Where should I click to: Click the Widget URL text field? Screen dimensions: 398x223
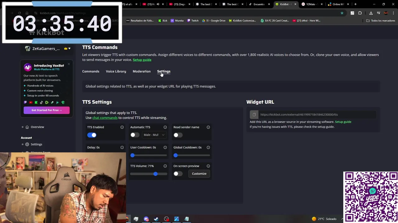pos(317,115)
